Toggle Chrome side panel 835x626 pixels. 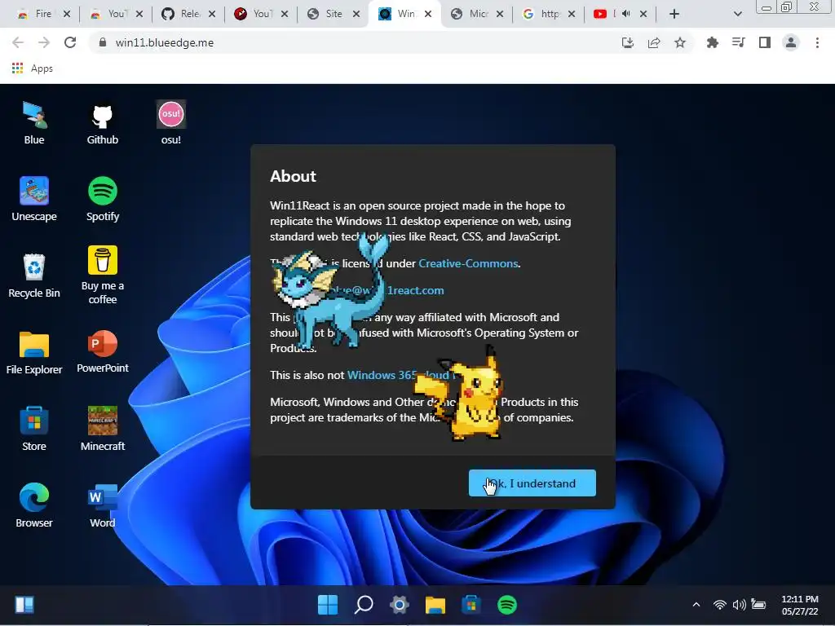point(765,42)
